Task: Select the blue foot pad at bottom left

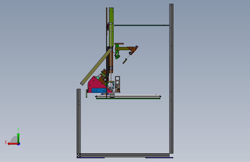Action: coord(91,158)
